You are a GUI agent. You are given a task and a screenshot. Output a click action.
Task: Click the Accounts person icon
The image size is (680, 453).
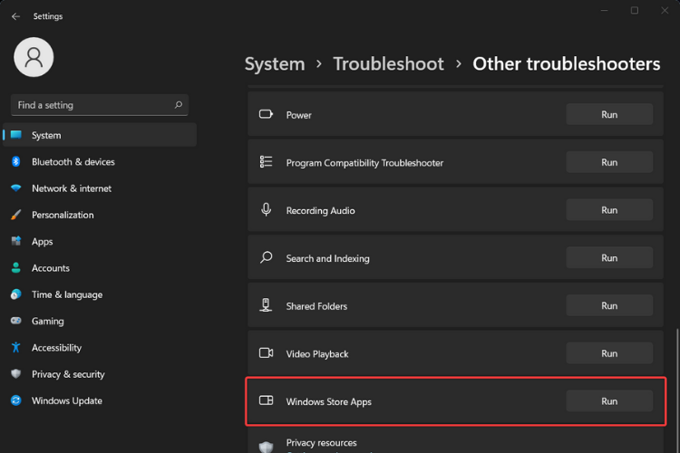16,268
